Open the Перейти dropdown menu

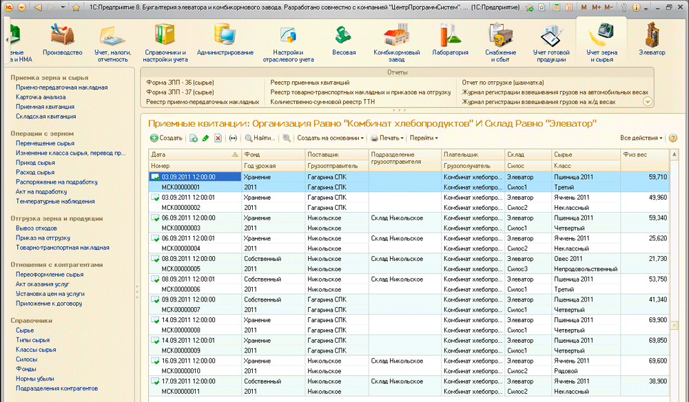coord(424,138)
